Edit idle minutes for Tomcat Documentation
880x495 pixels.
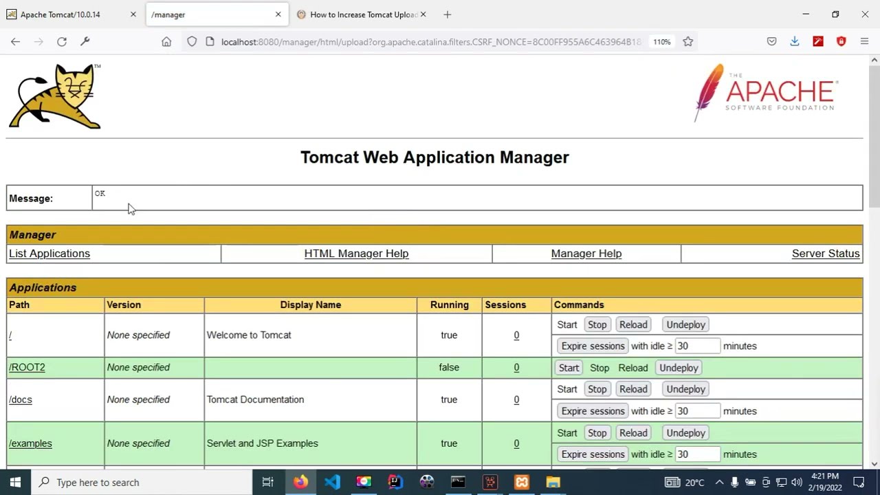(x=697, y=411)
